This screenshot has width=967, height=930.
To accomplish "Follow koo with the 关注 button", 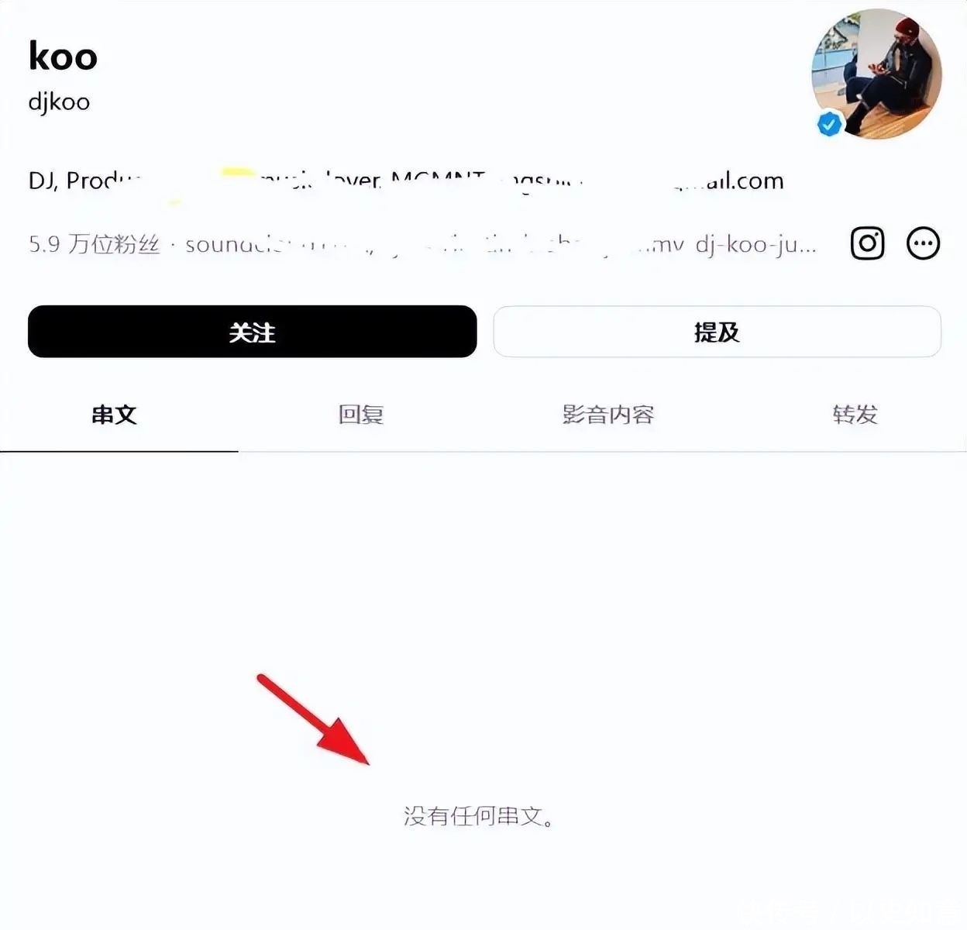I will click(252, 332).
